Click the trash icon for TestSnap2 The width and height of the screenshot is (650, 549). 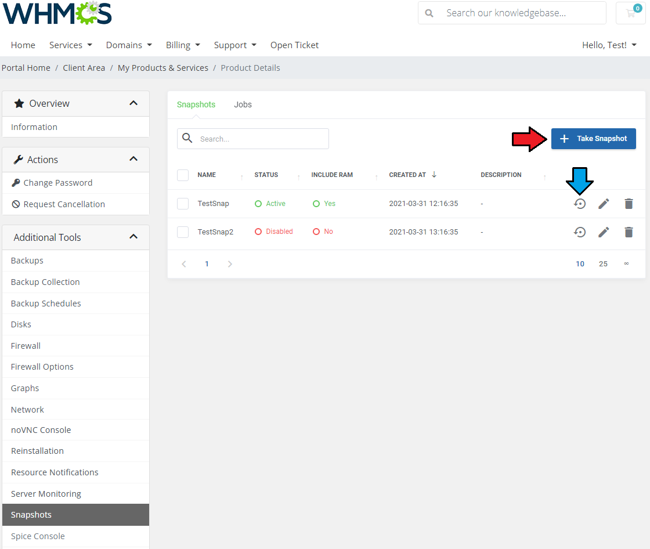(629, 232)
